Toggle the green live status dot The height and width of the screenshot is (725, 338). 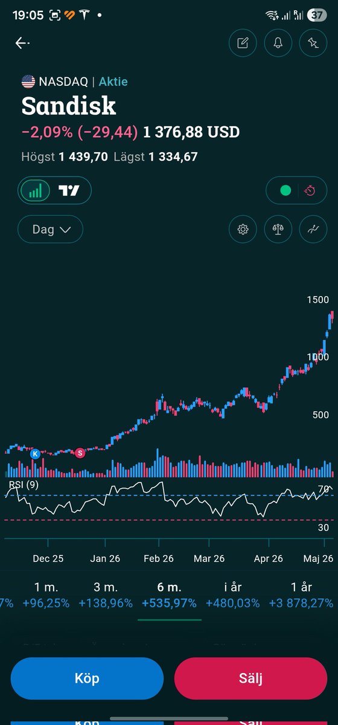click(285, 191)
